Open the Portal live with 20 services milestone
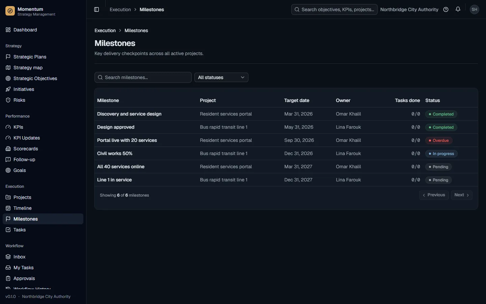Screen dimensions: 486x304 [x=127, y=140]
